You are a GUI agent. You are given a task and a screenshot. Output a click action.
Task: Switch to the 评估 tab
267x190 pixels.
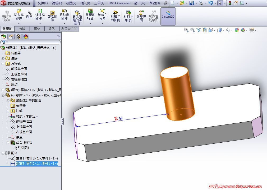[x=52, y=29]
